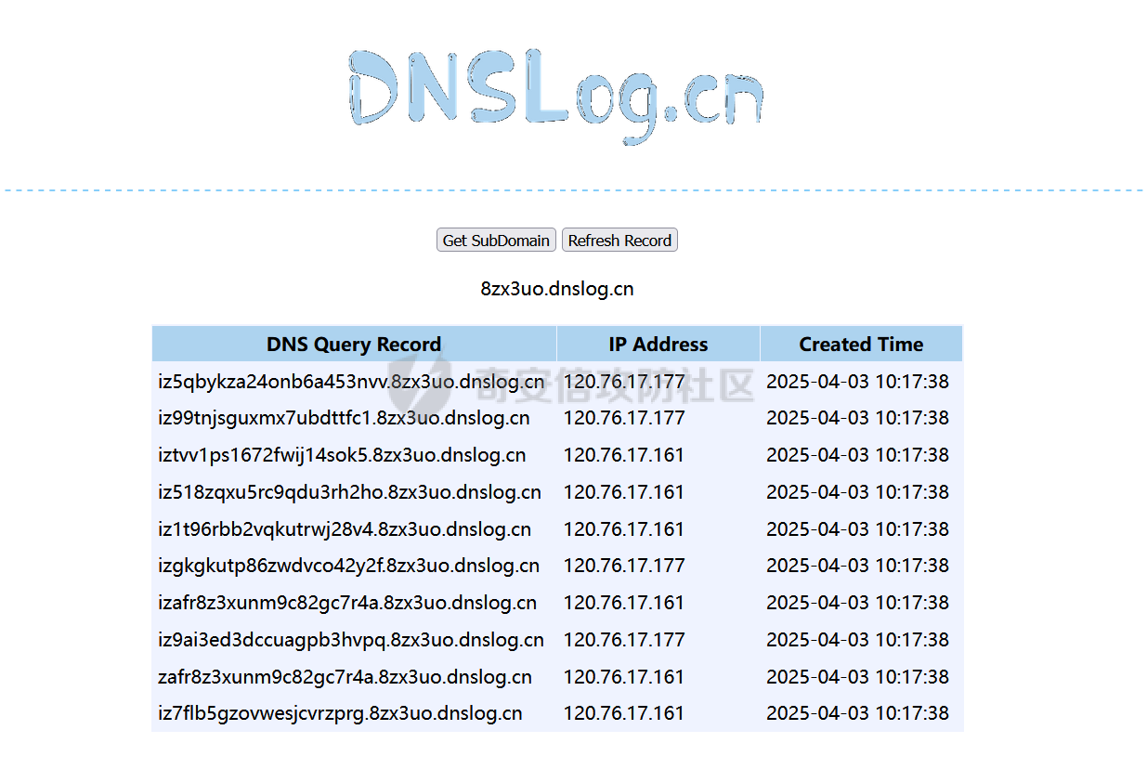Select record iz9ai3ed3dccuagpb3hvpq.8zx3uo.dnslog.cn
The height and width of the screenshot is (769, 1147).
click(351, 640)
